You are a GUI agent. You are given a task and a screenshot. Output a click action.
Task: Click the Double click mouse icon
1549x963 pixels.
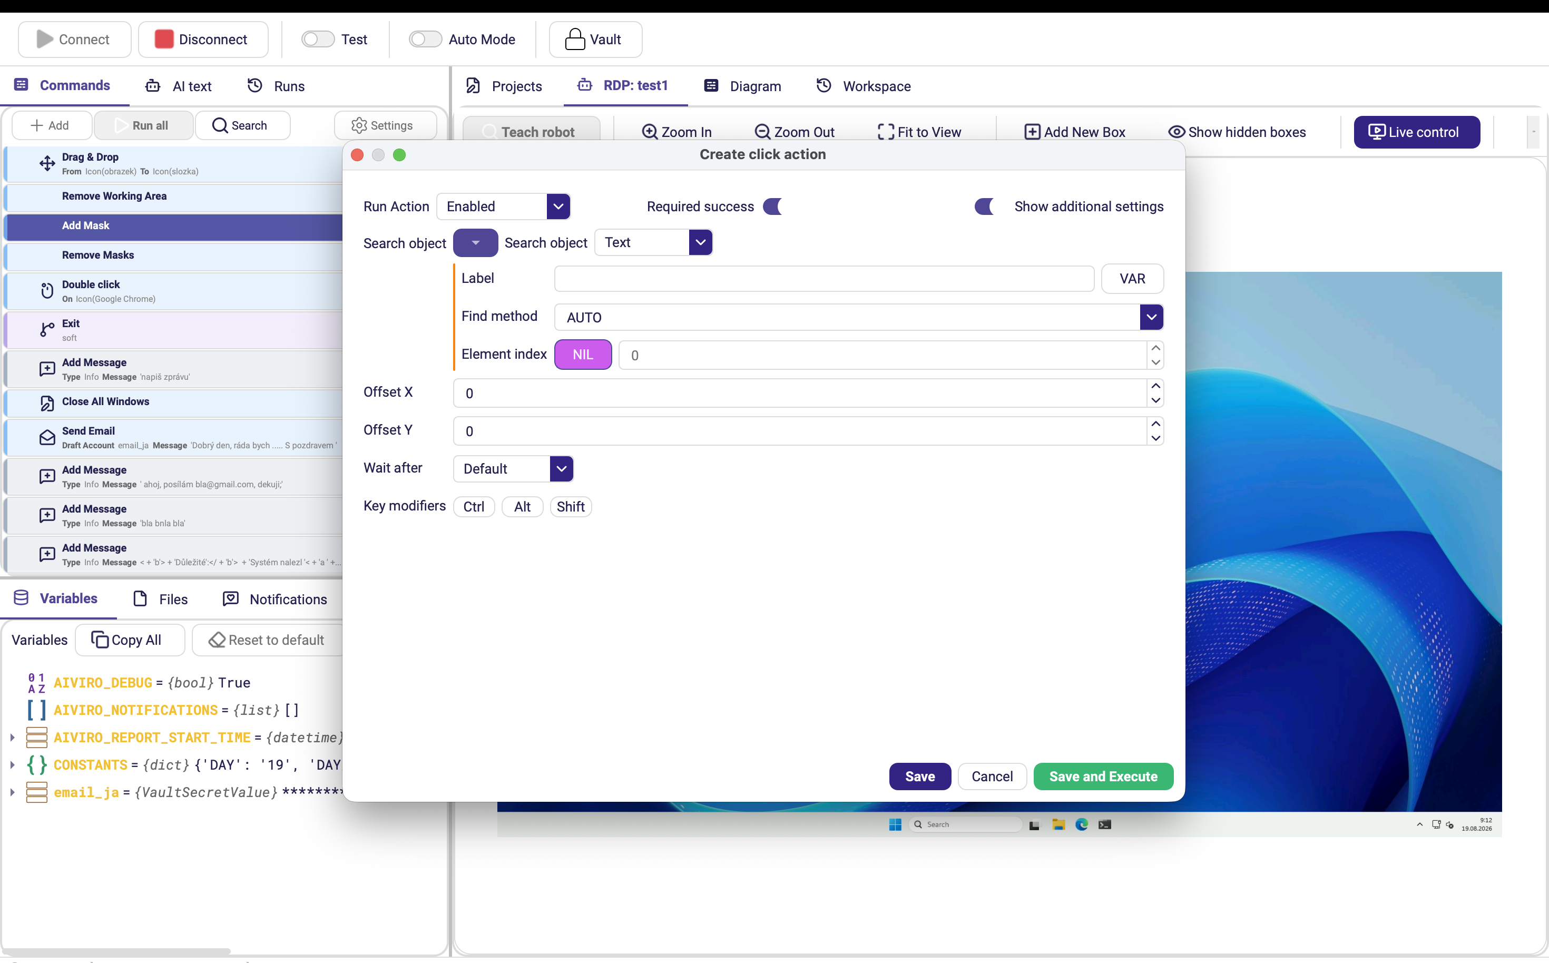(47, 291)
